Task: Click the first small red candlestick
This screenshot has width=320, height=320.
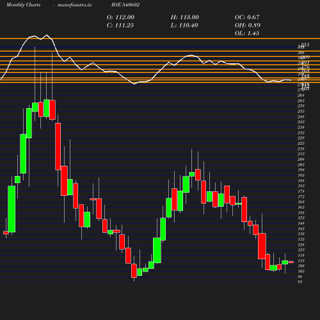Action: 6,232
